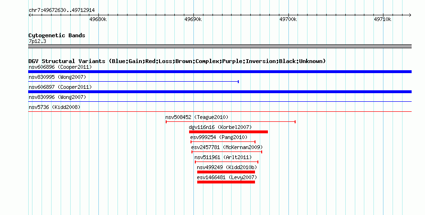The image size is (425, 215).
Task: Select the thick red esv1466481 loss bar
Action: click(x=226, y=182)
